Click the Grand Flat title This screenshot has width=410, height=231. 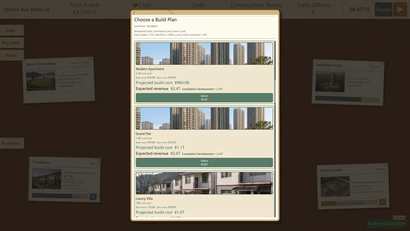(x=143, y=134)
